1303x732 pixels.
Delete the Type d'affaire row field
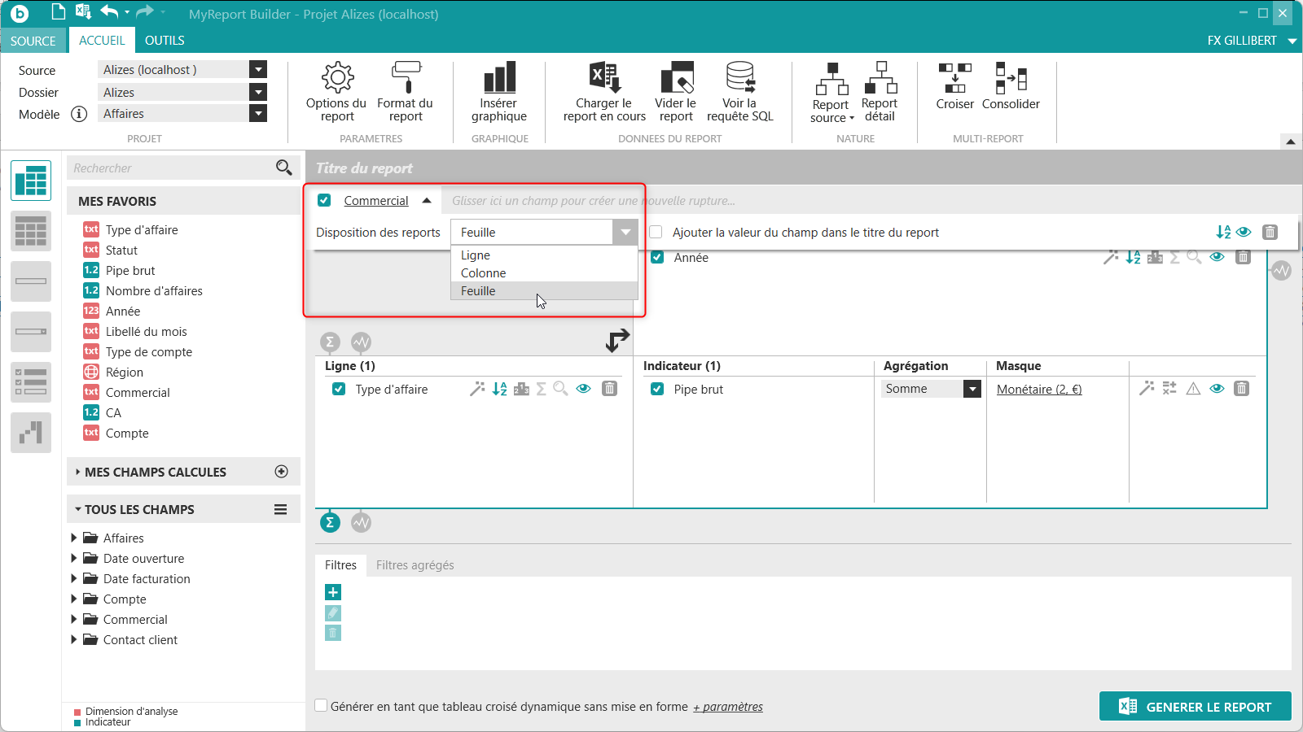(x=609, y=389)
